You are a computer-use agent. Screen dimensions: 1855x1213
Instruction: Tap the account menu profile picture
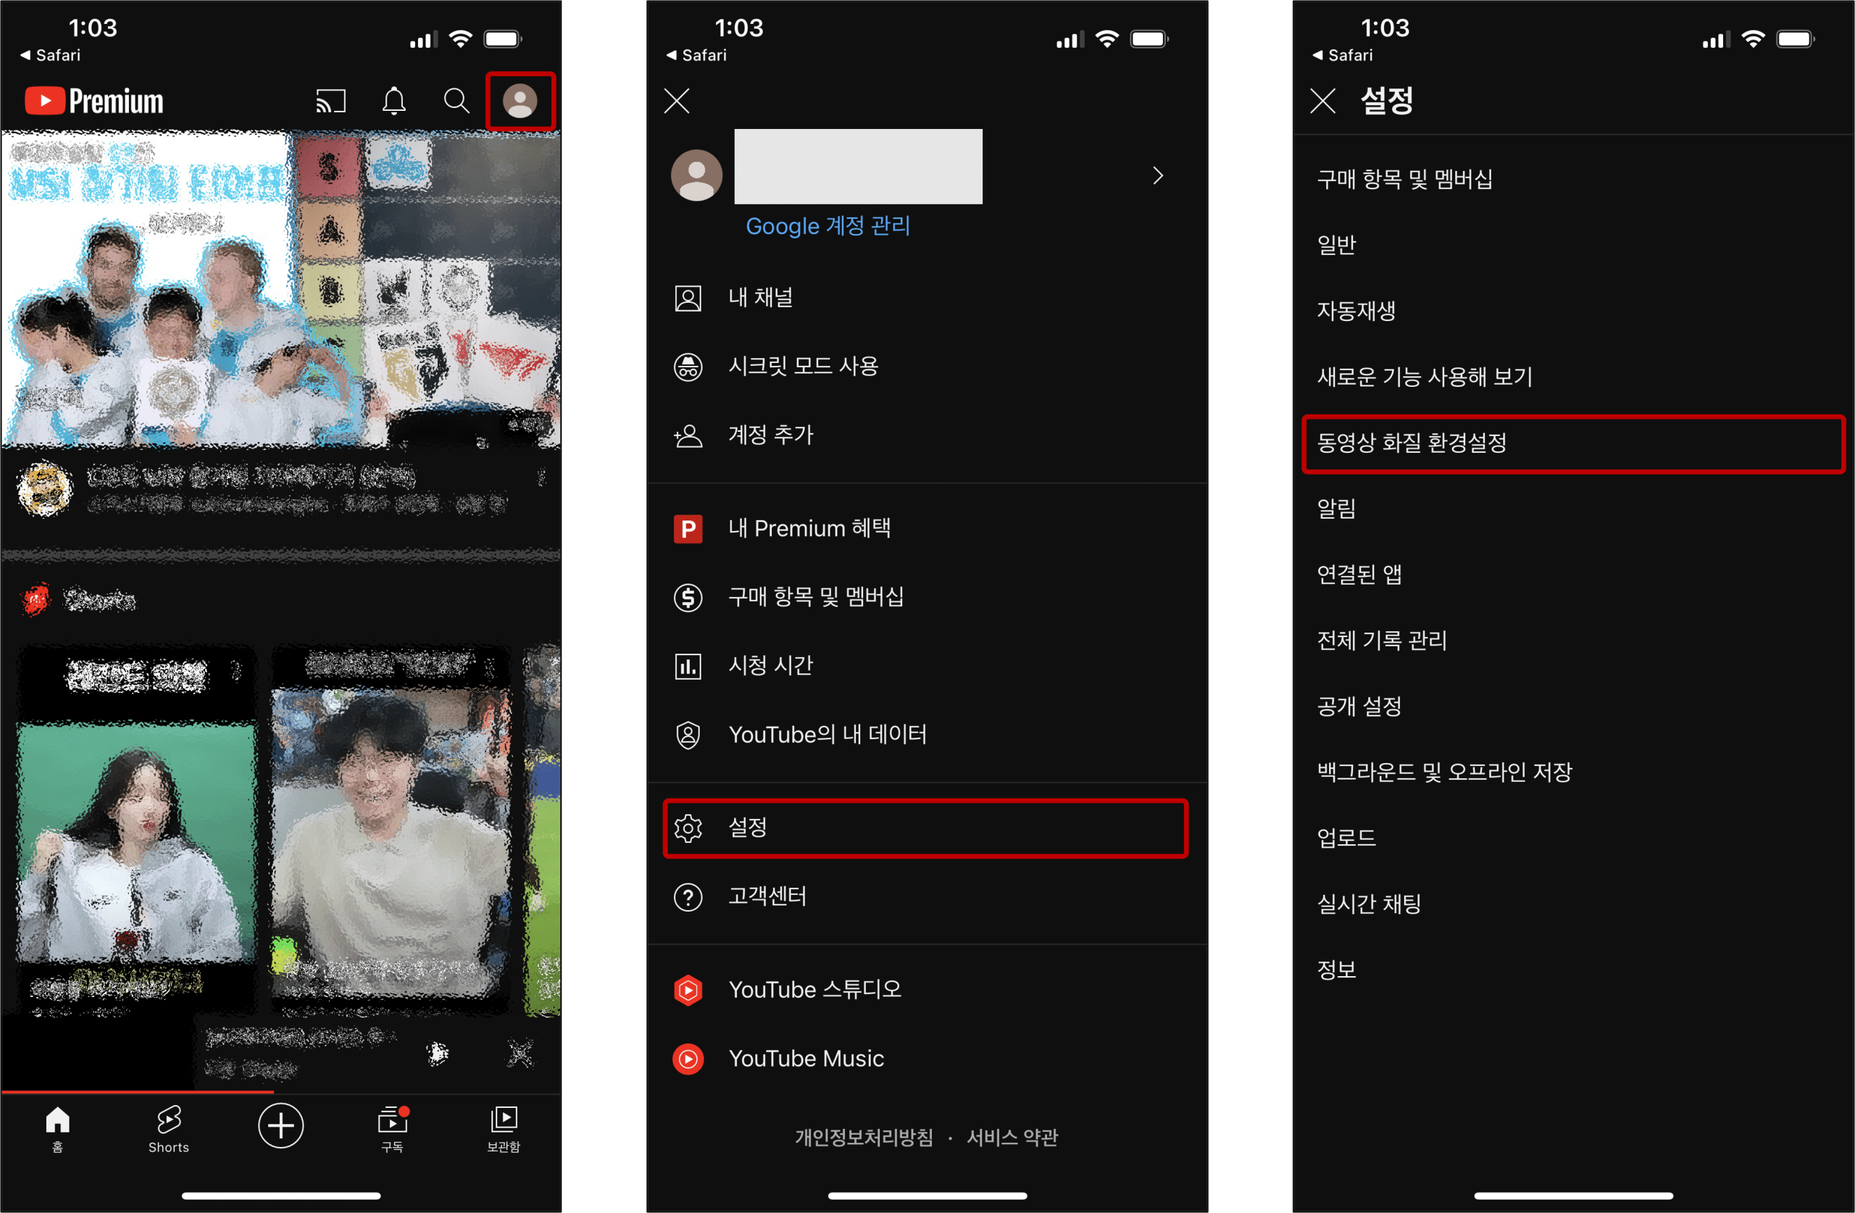coord(696,175)
